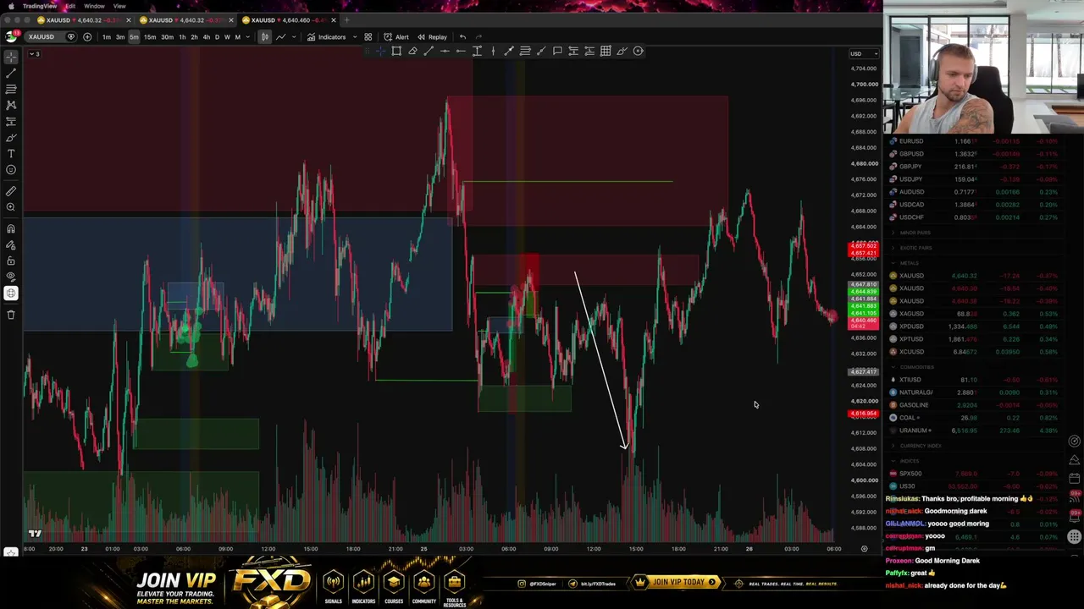Open the layout templates grid icon
1084x609 pixels.
pyautogui.click(x=368, y=37)
